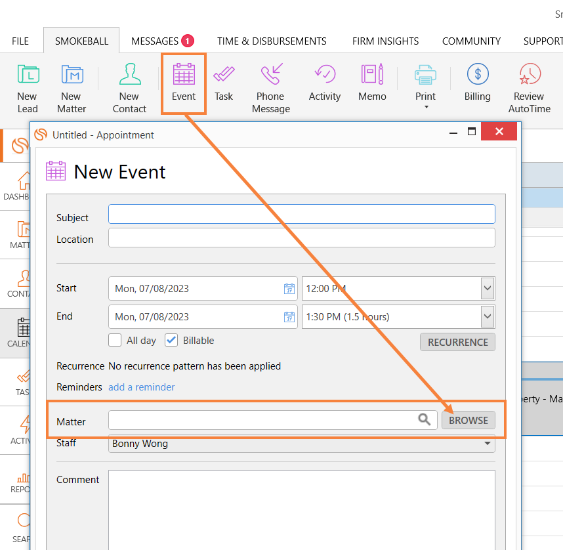Click into the Location field
Viewport: 563px width, 550px height.
302,238
